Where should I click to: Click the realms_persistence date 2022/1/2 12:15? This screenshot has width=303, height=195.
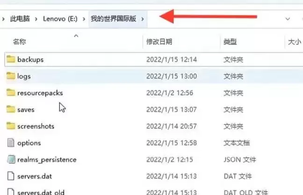pos(170,159)
